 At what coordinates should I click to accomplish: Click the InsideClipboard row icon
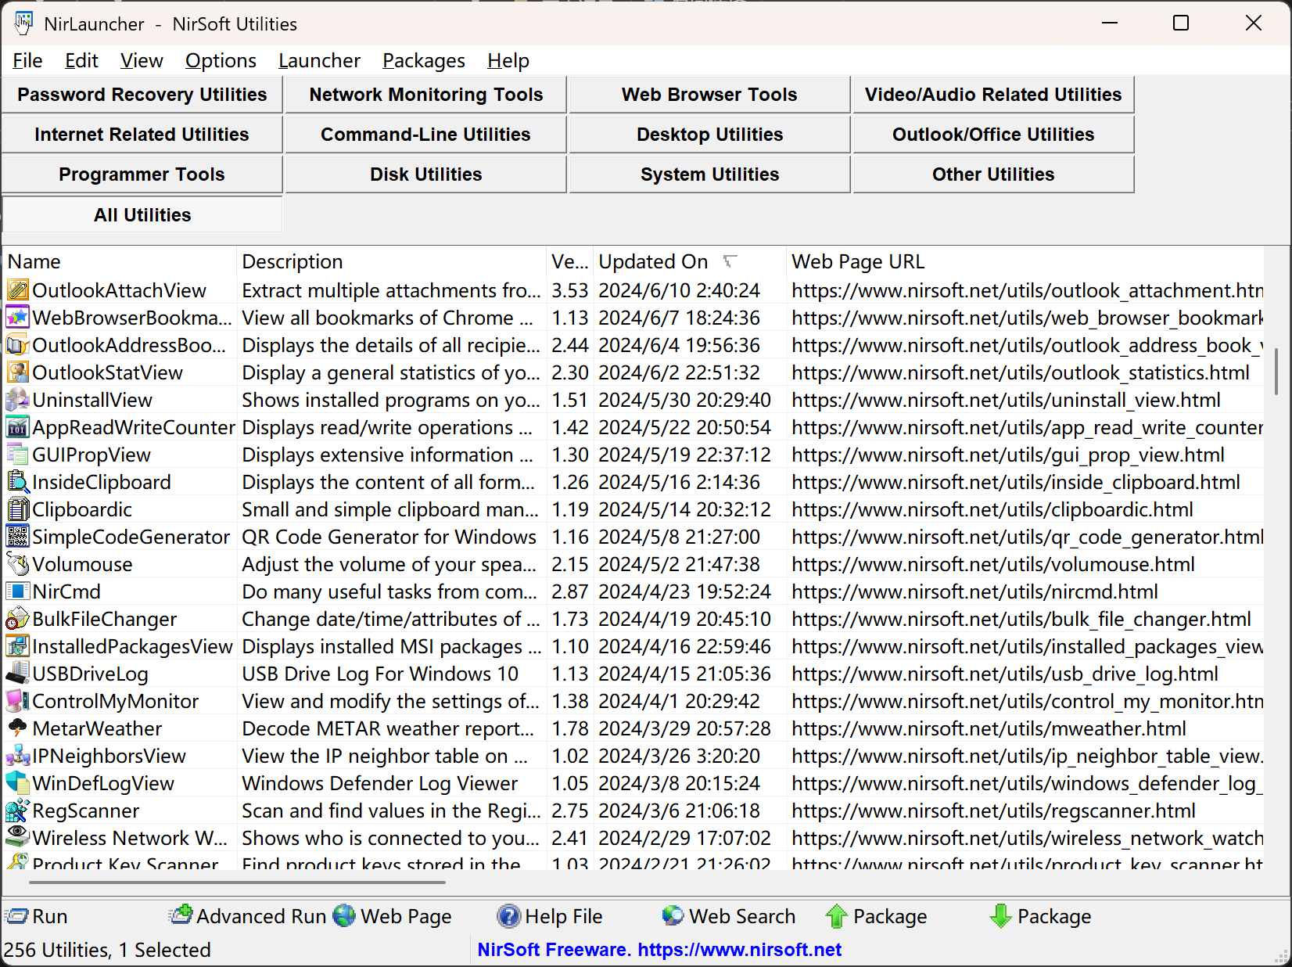17,482
